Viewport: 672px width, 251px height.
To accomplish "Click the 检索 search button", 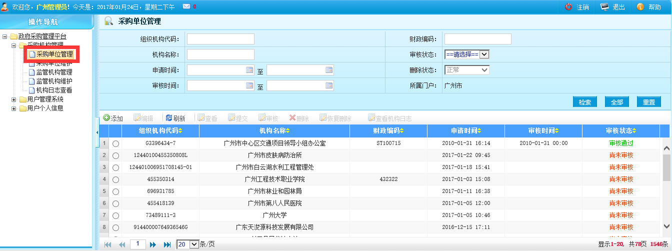I will pyautogui.click(x=584, y=102).
